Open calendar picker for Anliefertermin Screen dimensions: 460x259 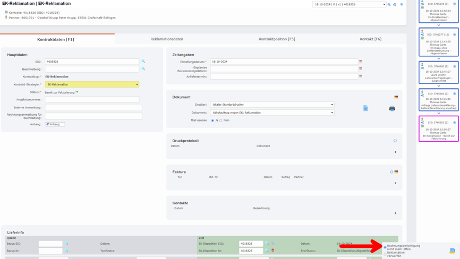361,76
